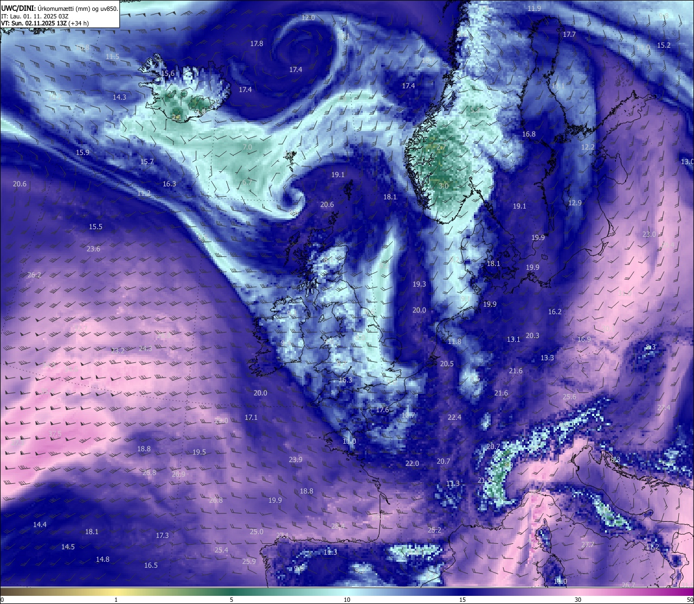Click the map value 15.6 over Iceland
The width and height of the screenshot is (694, 604).
(168, 74)
